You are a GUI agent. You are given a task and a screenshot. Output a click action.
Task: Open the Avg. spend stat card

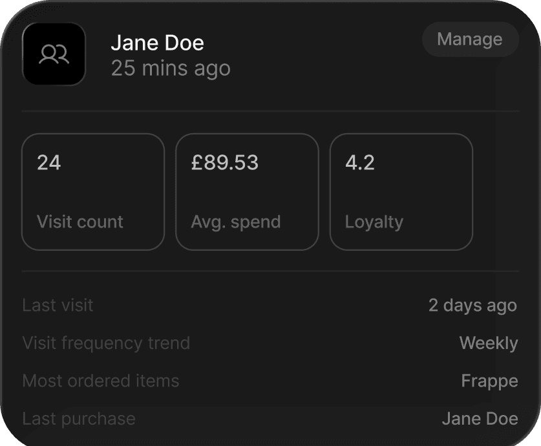tap(247, 192)
